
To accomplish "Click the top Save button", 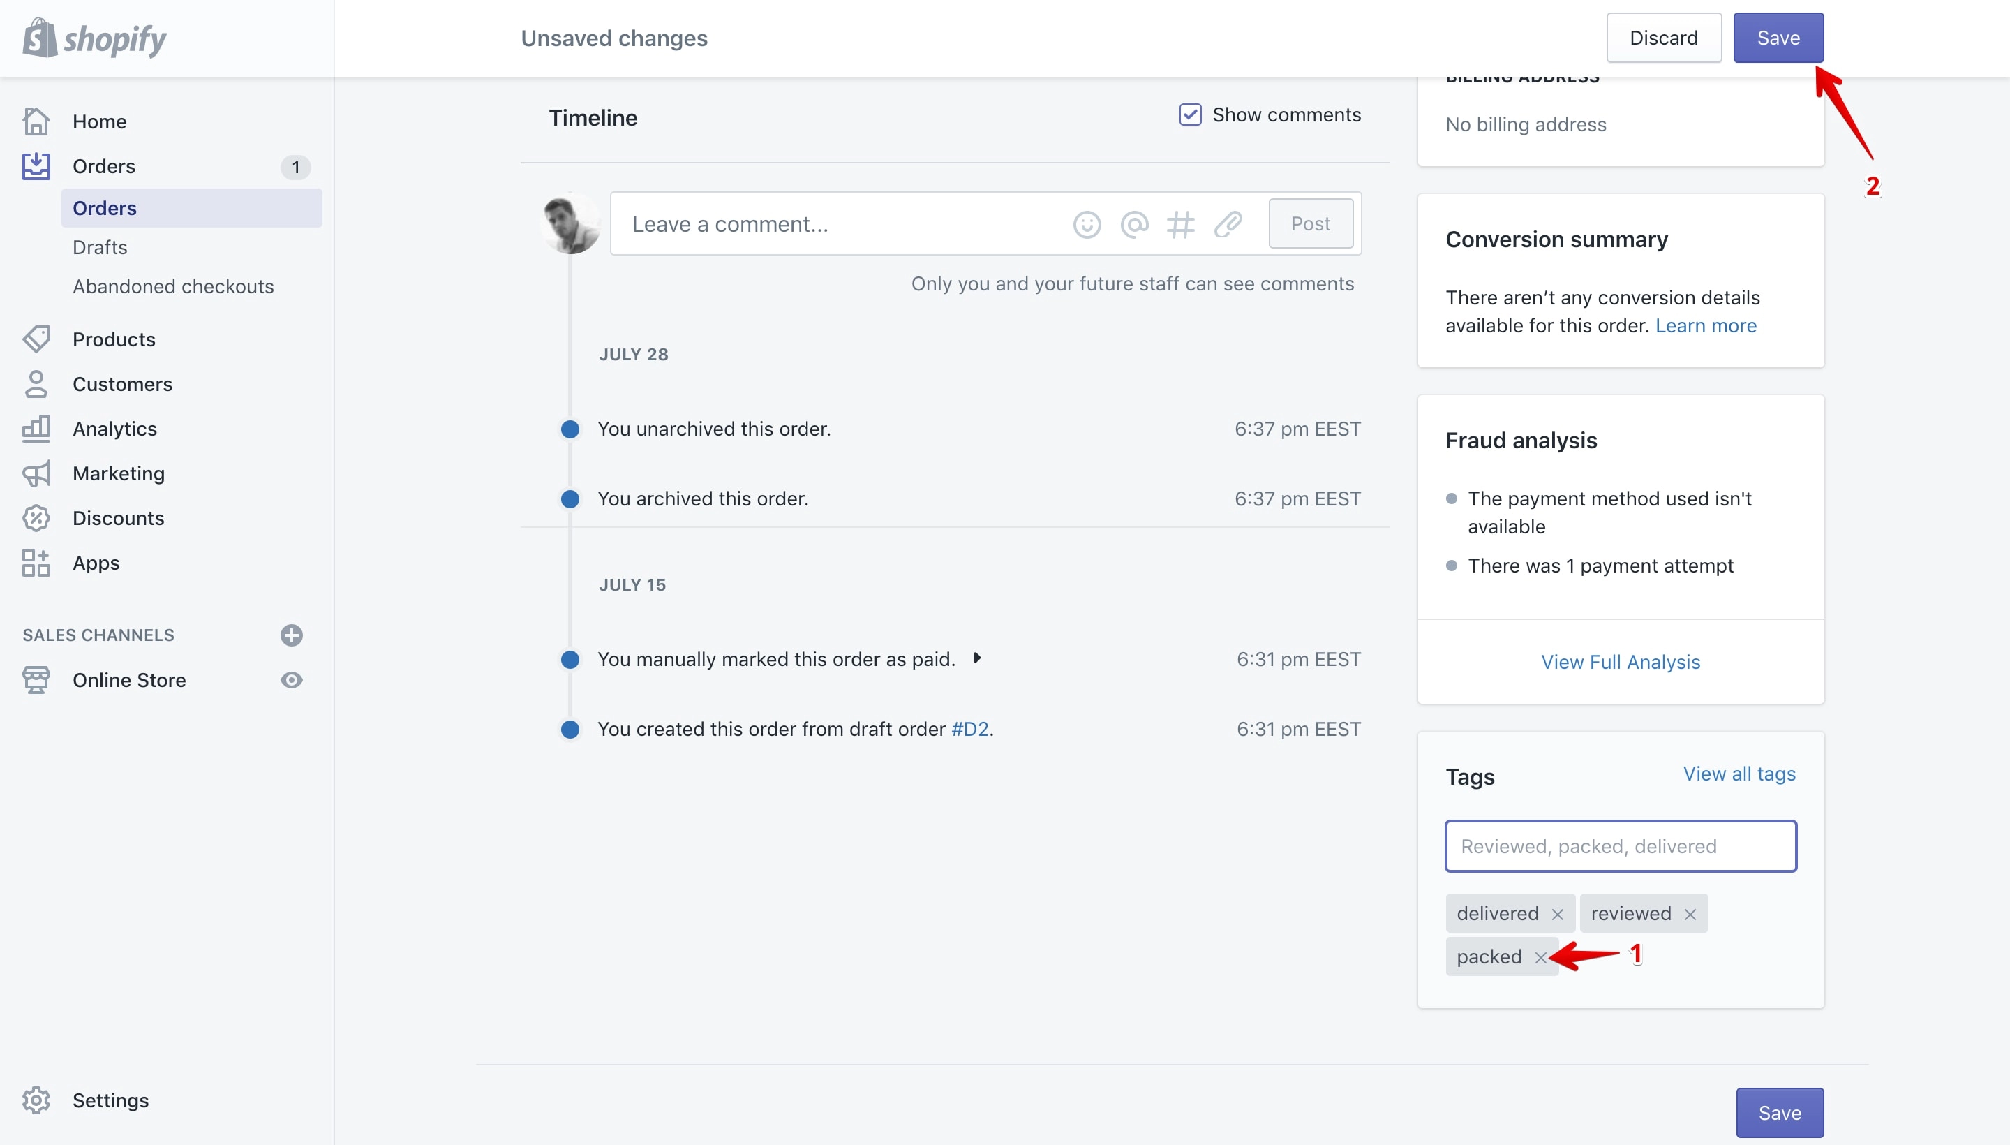I will point(1778,38).
